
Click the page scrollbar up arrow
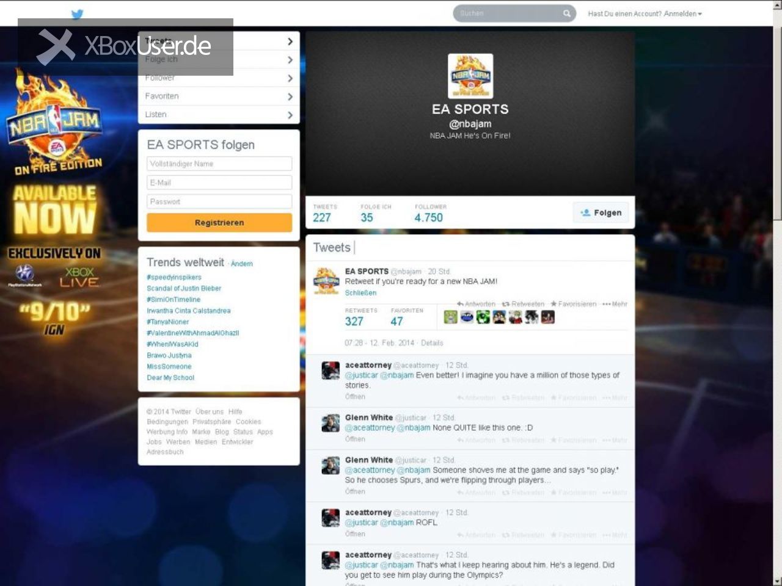777,5
